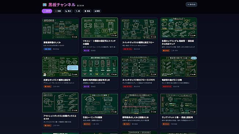Open the 引掛シーリングの種類 thumbnail
239x134 pixels.
(x=100, y=104)
